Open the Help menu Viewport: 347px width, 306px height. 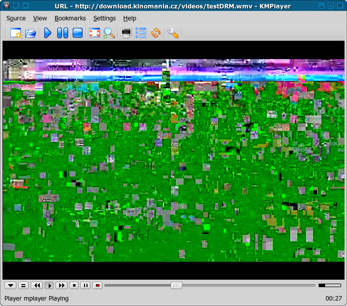pyautogui.click(x=130, y=18)
